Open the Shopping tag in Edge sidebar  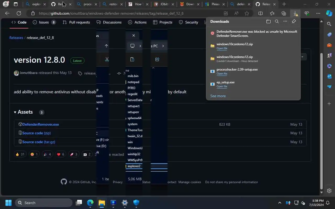coord(329,34)
